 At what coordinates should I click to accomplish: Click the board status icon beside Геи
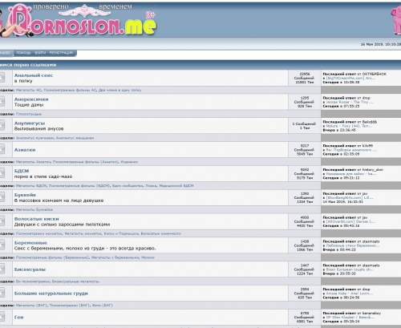coord(2,317)
